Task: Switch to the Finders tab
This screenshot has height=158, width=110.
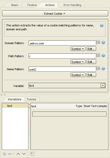Action: 32,5
